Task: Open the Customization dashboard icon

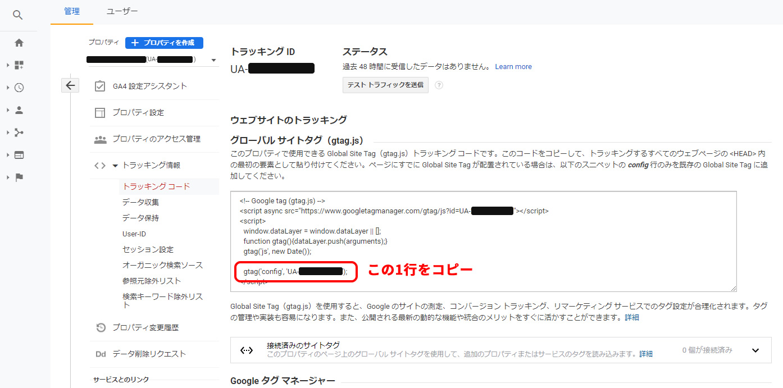Action: [19, 65]
